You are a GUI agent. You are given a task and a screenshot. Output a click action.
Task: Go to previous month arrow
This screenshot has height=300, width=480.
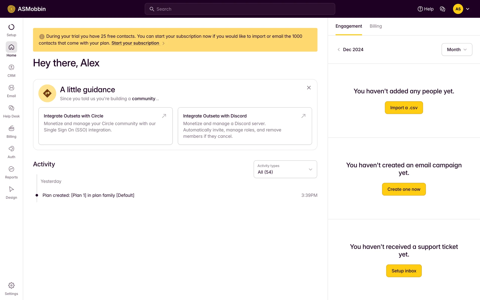point(338,49)
